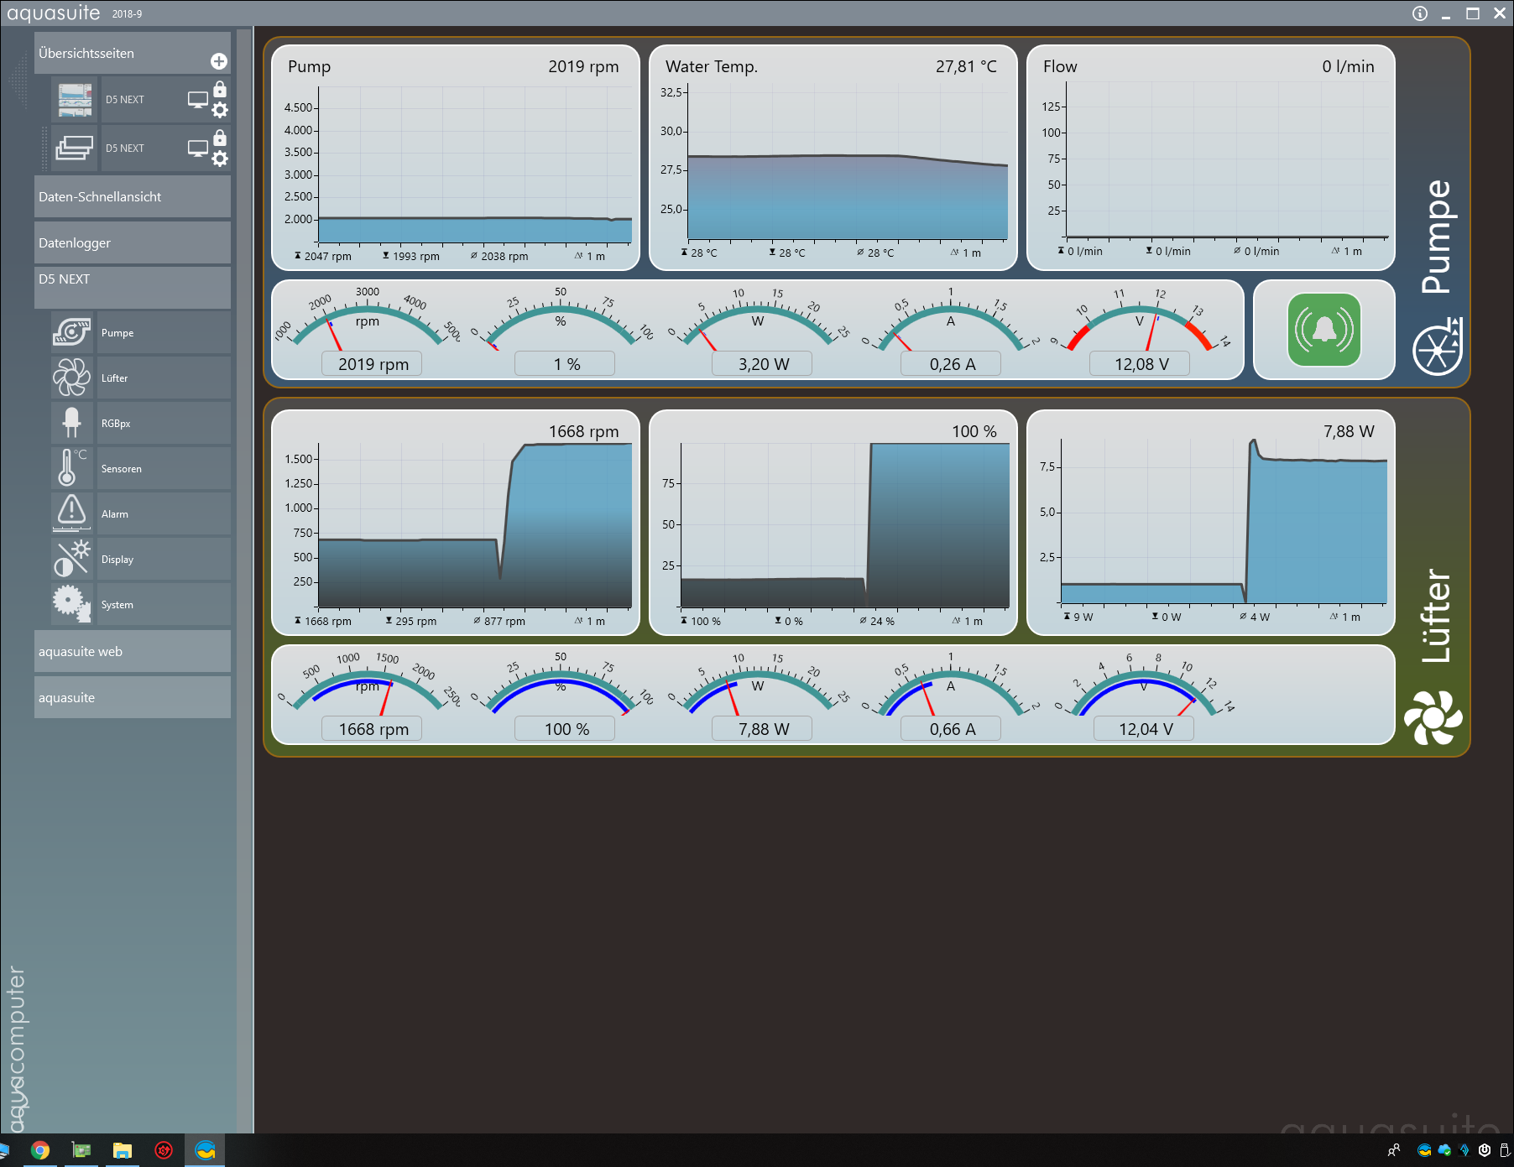The width and height of the screenshot is (1514, 1167).
Task: Toggle lock on first D5 NEXT overview page
Action: (x=220, y=90)
